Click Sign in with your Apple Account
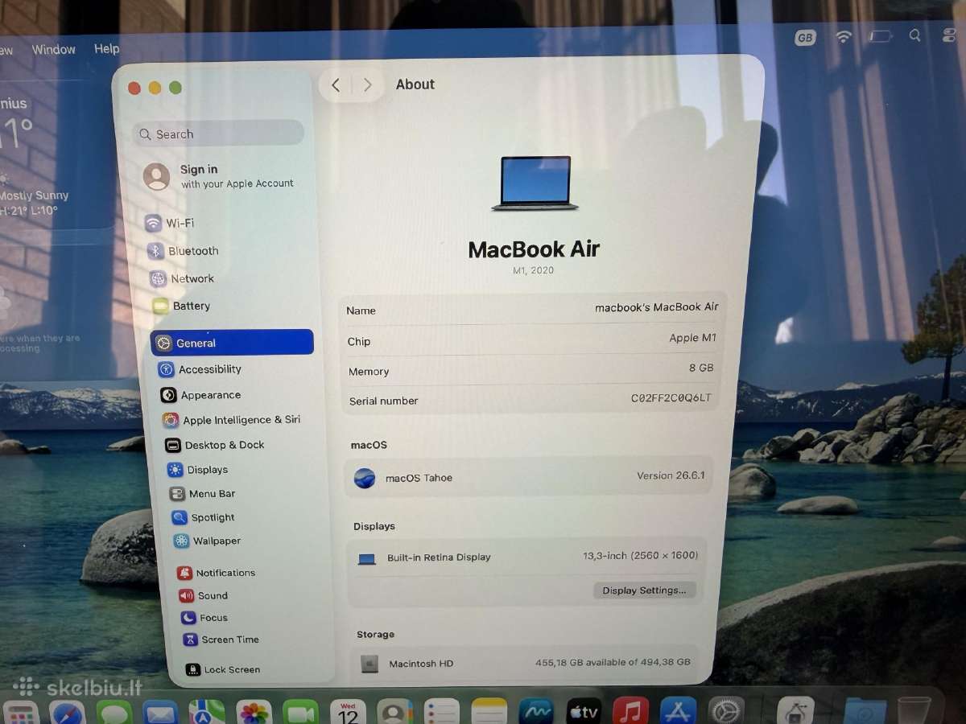This screenshot has height=724, width=966. [219, 176]
